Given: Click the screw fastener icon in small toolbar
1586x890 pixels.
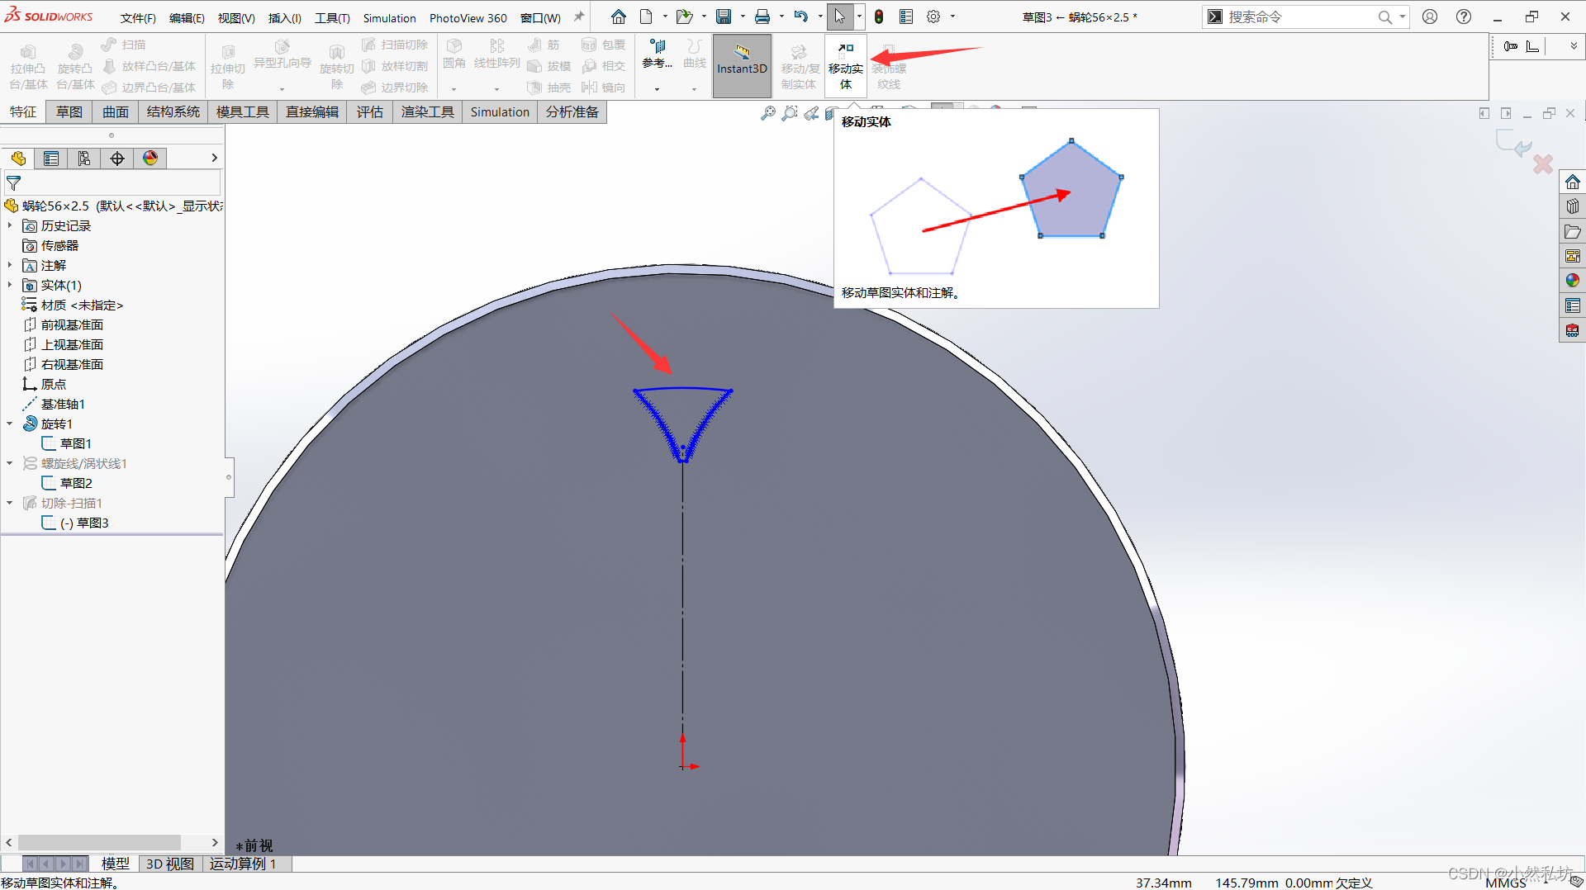Looking at the screenshot, I should coord(1510,46).
